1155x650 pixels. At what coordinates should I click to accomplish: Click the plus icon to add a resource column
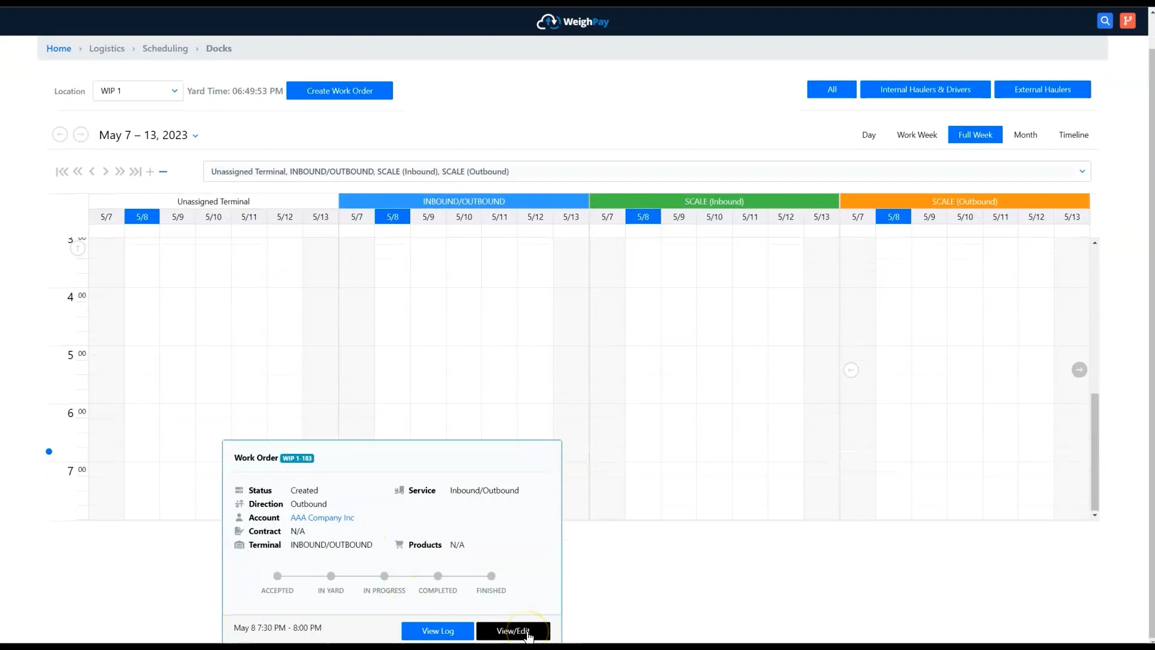tap(150, 172)
